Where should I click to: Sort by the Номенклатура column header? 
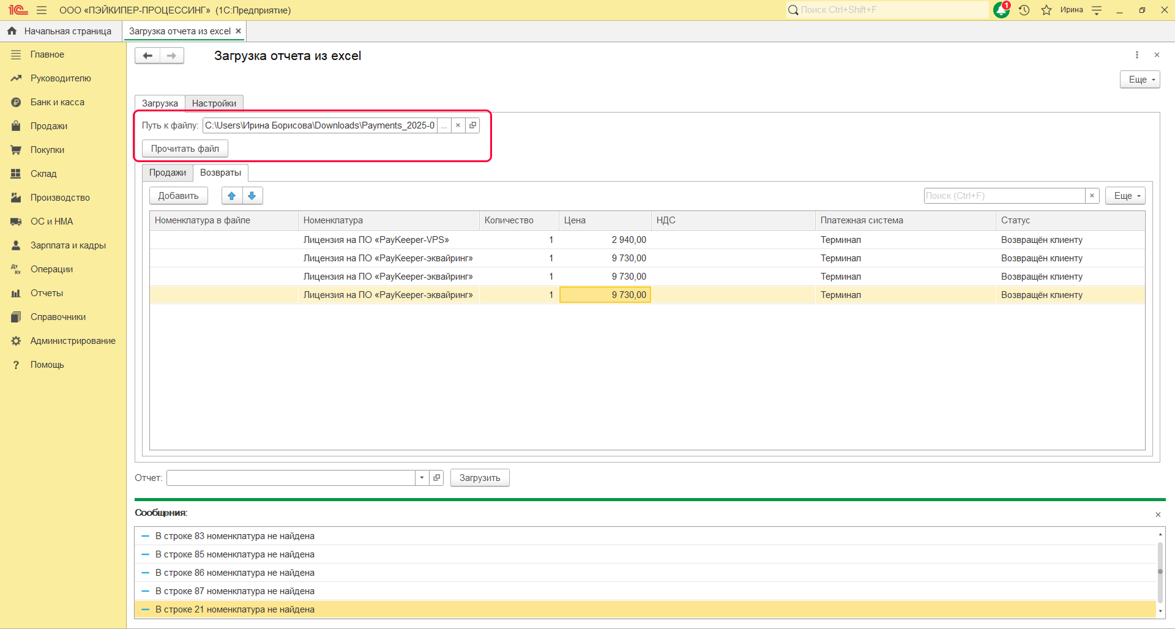click(x=389, y=220)
